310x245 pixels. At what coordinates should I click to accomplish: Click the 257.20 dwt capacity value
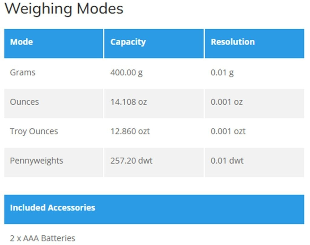coord(131,161)
